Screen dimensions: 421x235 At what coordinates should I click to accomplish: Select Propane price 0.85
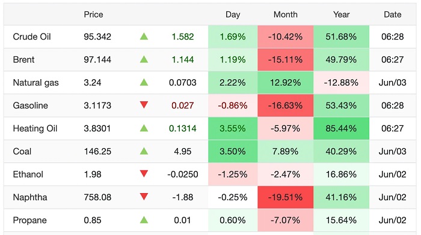93,220
